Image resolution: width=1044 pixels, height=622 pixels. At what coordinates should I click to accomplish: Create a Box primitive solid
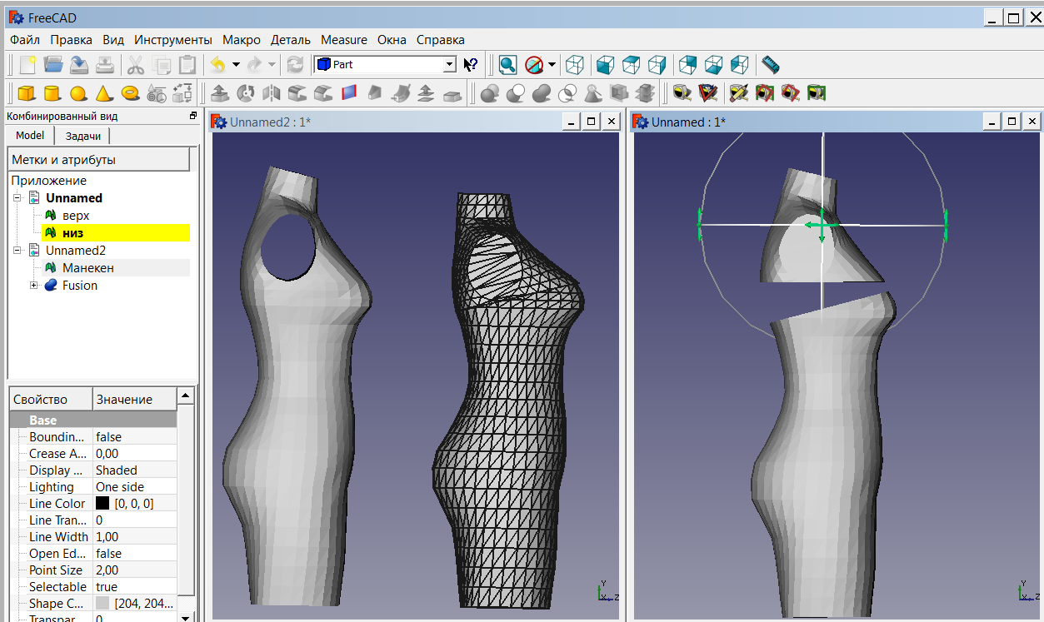[27, 92]
